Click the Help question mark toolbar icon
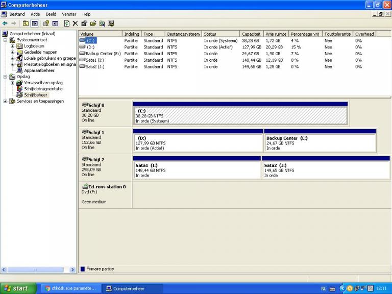 46,23
